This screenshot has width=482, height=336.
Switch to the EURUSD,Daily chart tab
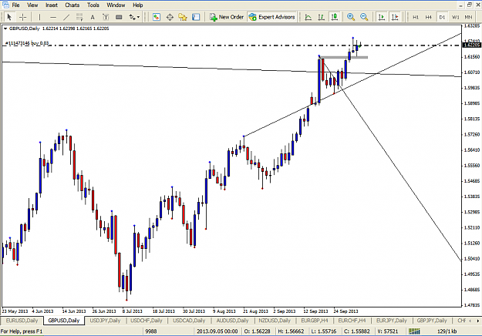click(22, 321)
